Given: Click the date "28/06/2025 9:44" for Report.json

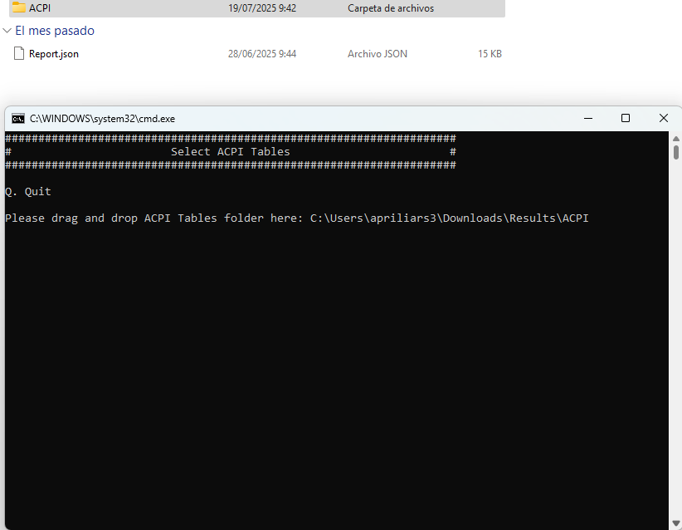Looking at the screenshot, I should coord(262,53).
